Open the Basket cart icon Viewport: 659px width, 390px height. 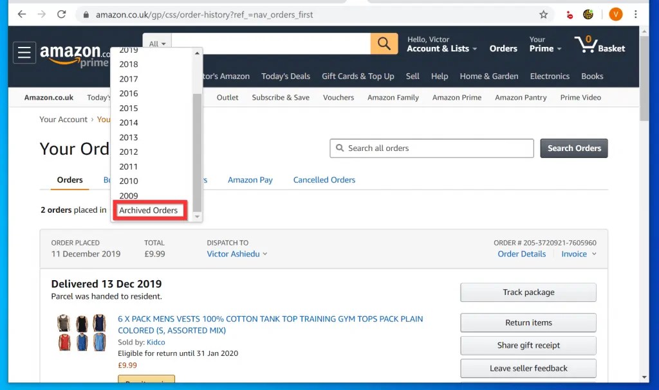click(x=600, y=44)
